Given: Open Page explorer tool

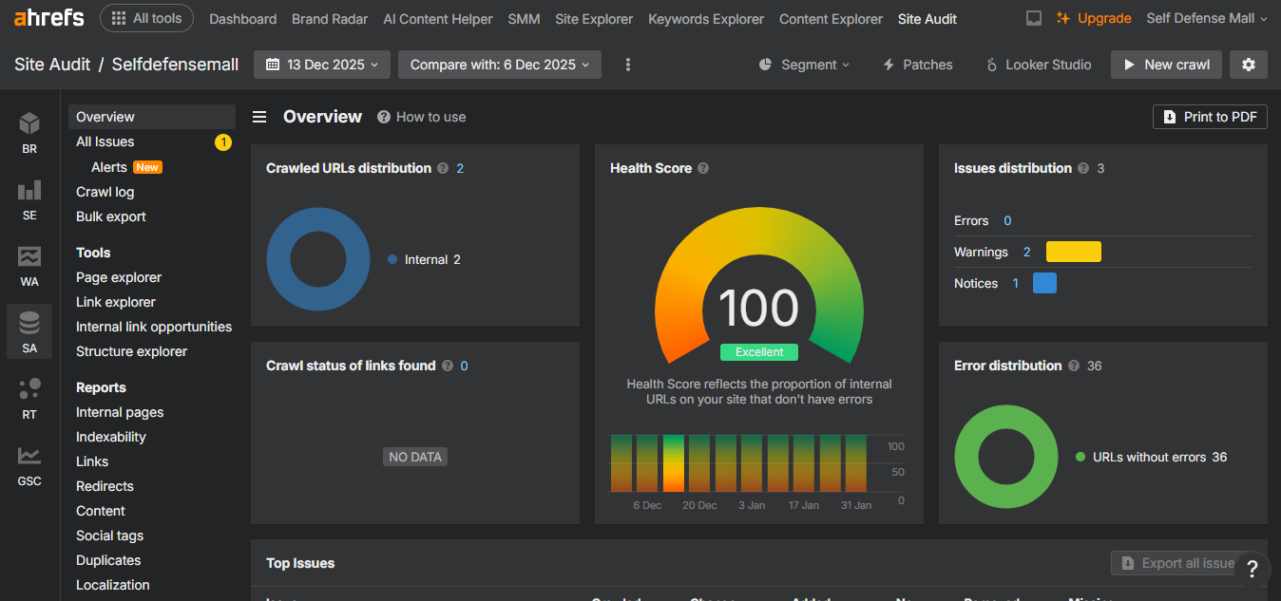Looking at the screenshot, I should [x=119, y=277].
